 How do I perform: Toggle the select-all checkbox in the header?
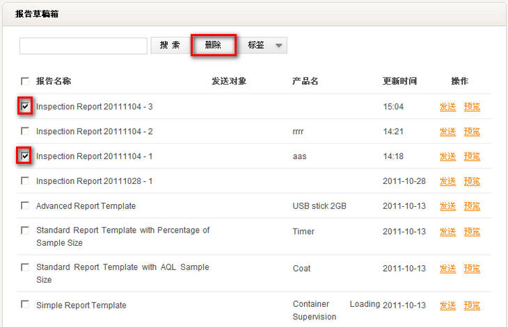pyautogui.click(x=25, y=81)
